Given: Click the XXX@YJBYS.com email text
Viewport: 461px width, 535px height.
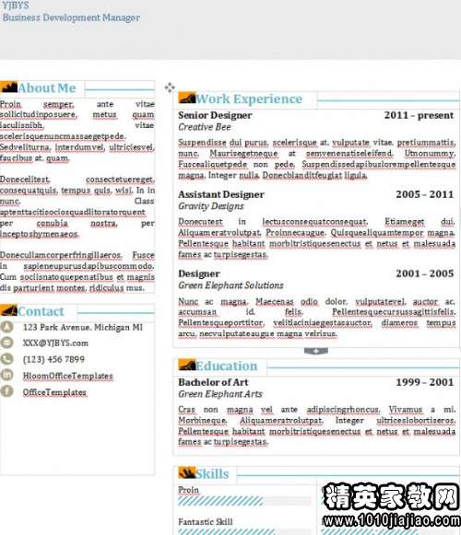Looking at the screenshot, I should pos(55,343).
